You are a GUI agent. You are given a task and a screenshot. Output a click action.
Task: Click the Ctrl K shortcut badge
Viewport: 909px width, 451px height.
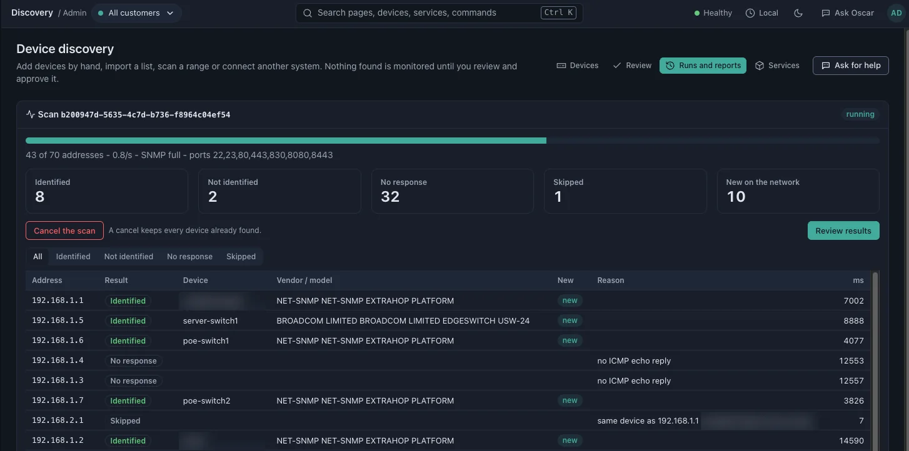(558, 12)
